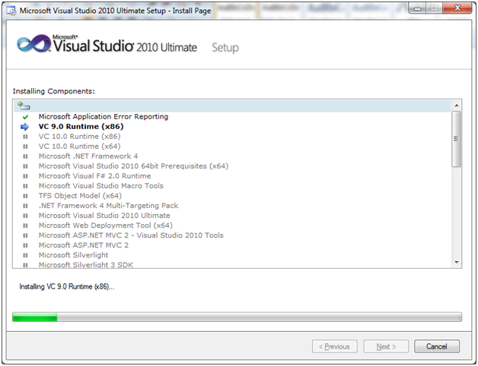Image resolution: width=478 pixels, height=366 pixels.
Task: Click the setup window title bar icon
Action: click(x=11, y=11)
